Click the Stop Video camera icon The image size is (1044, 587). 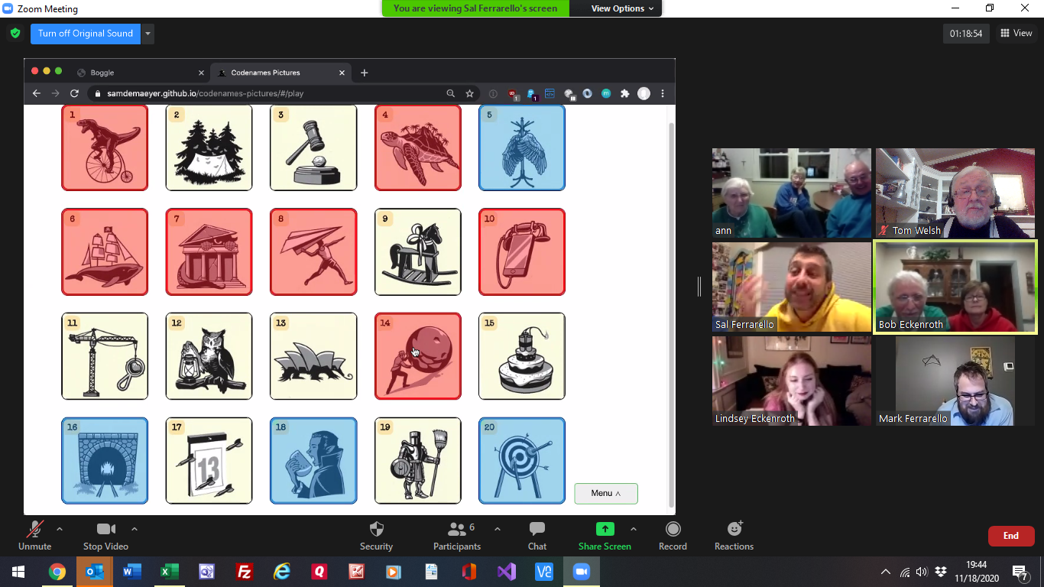click(x=105, y=529)
